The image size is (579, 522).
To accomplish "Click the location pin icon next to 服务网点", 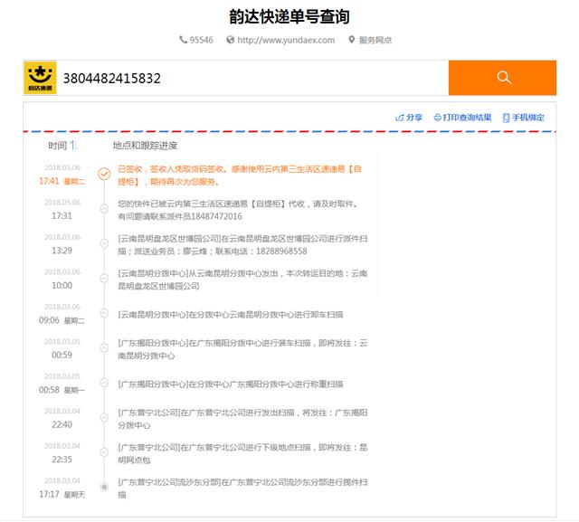I will click(x=352, y=40).
